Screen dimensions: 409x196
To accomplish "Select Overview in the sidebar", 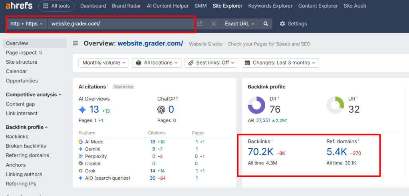I will 35,43.
